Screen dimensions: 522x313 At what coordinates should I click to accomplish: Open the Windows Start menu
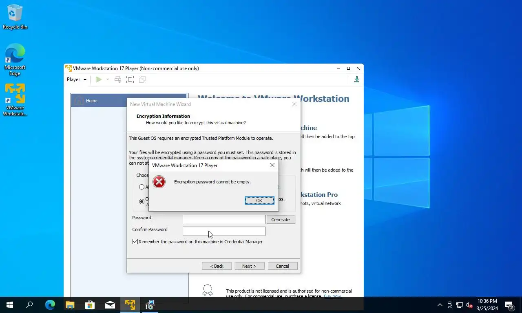pos(10,305)
